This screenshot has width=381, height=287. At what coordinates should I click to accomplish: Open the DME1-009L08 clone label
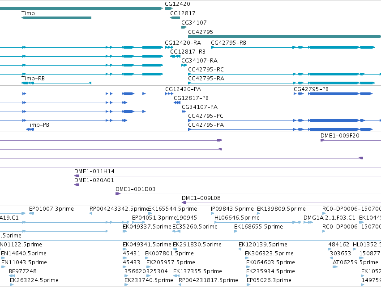[201, 199]
